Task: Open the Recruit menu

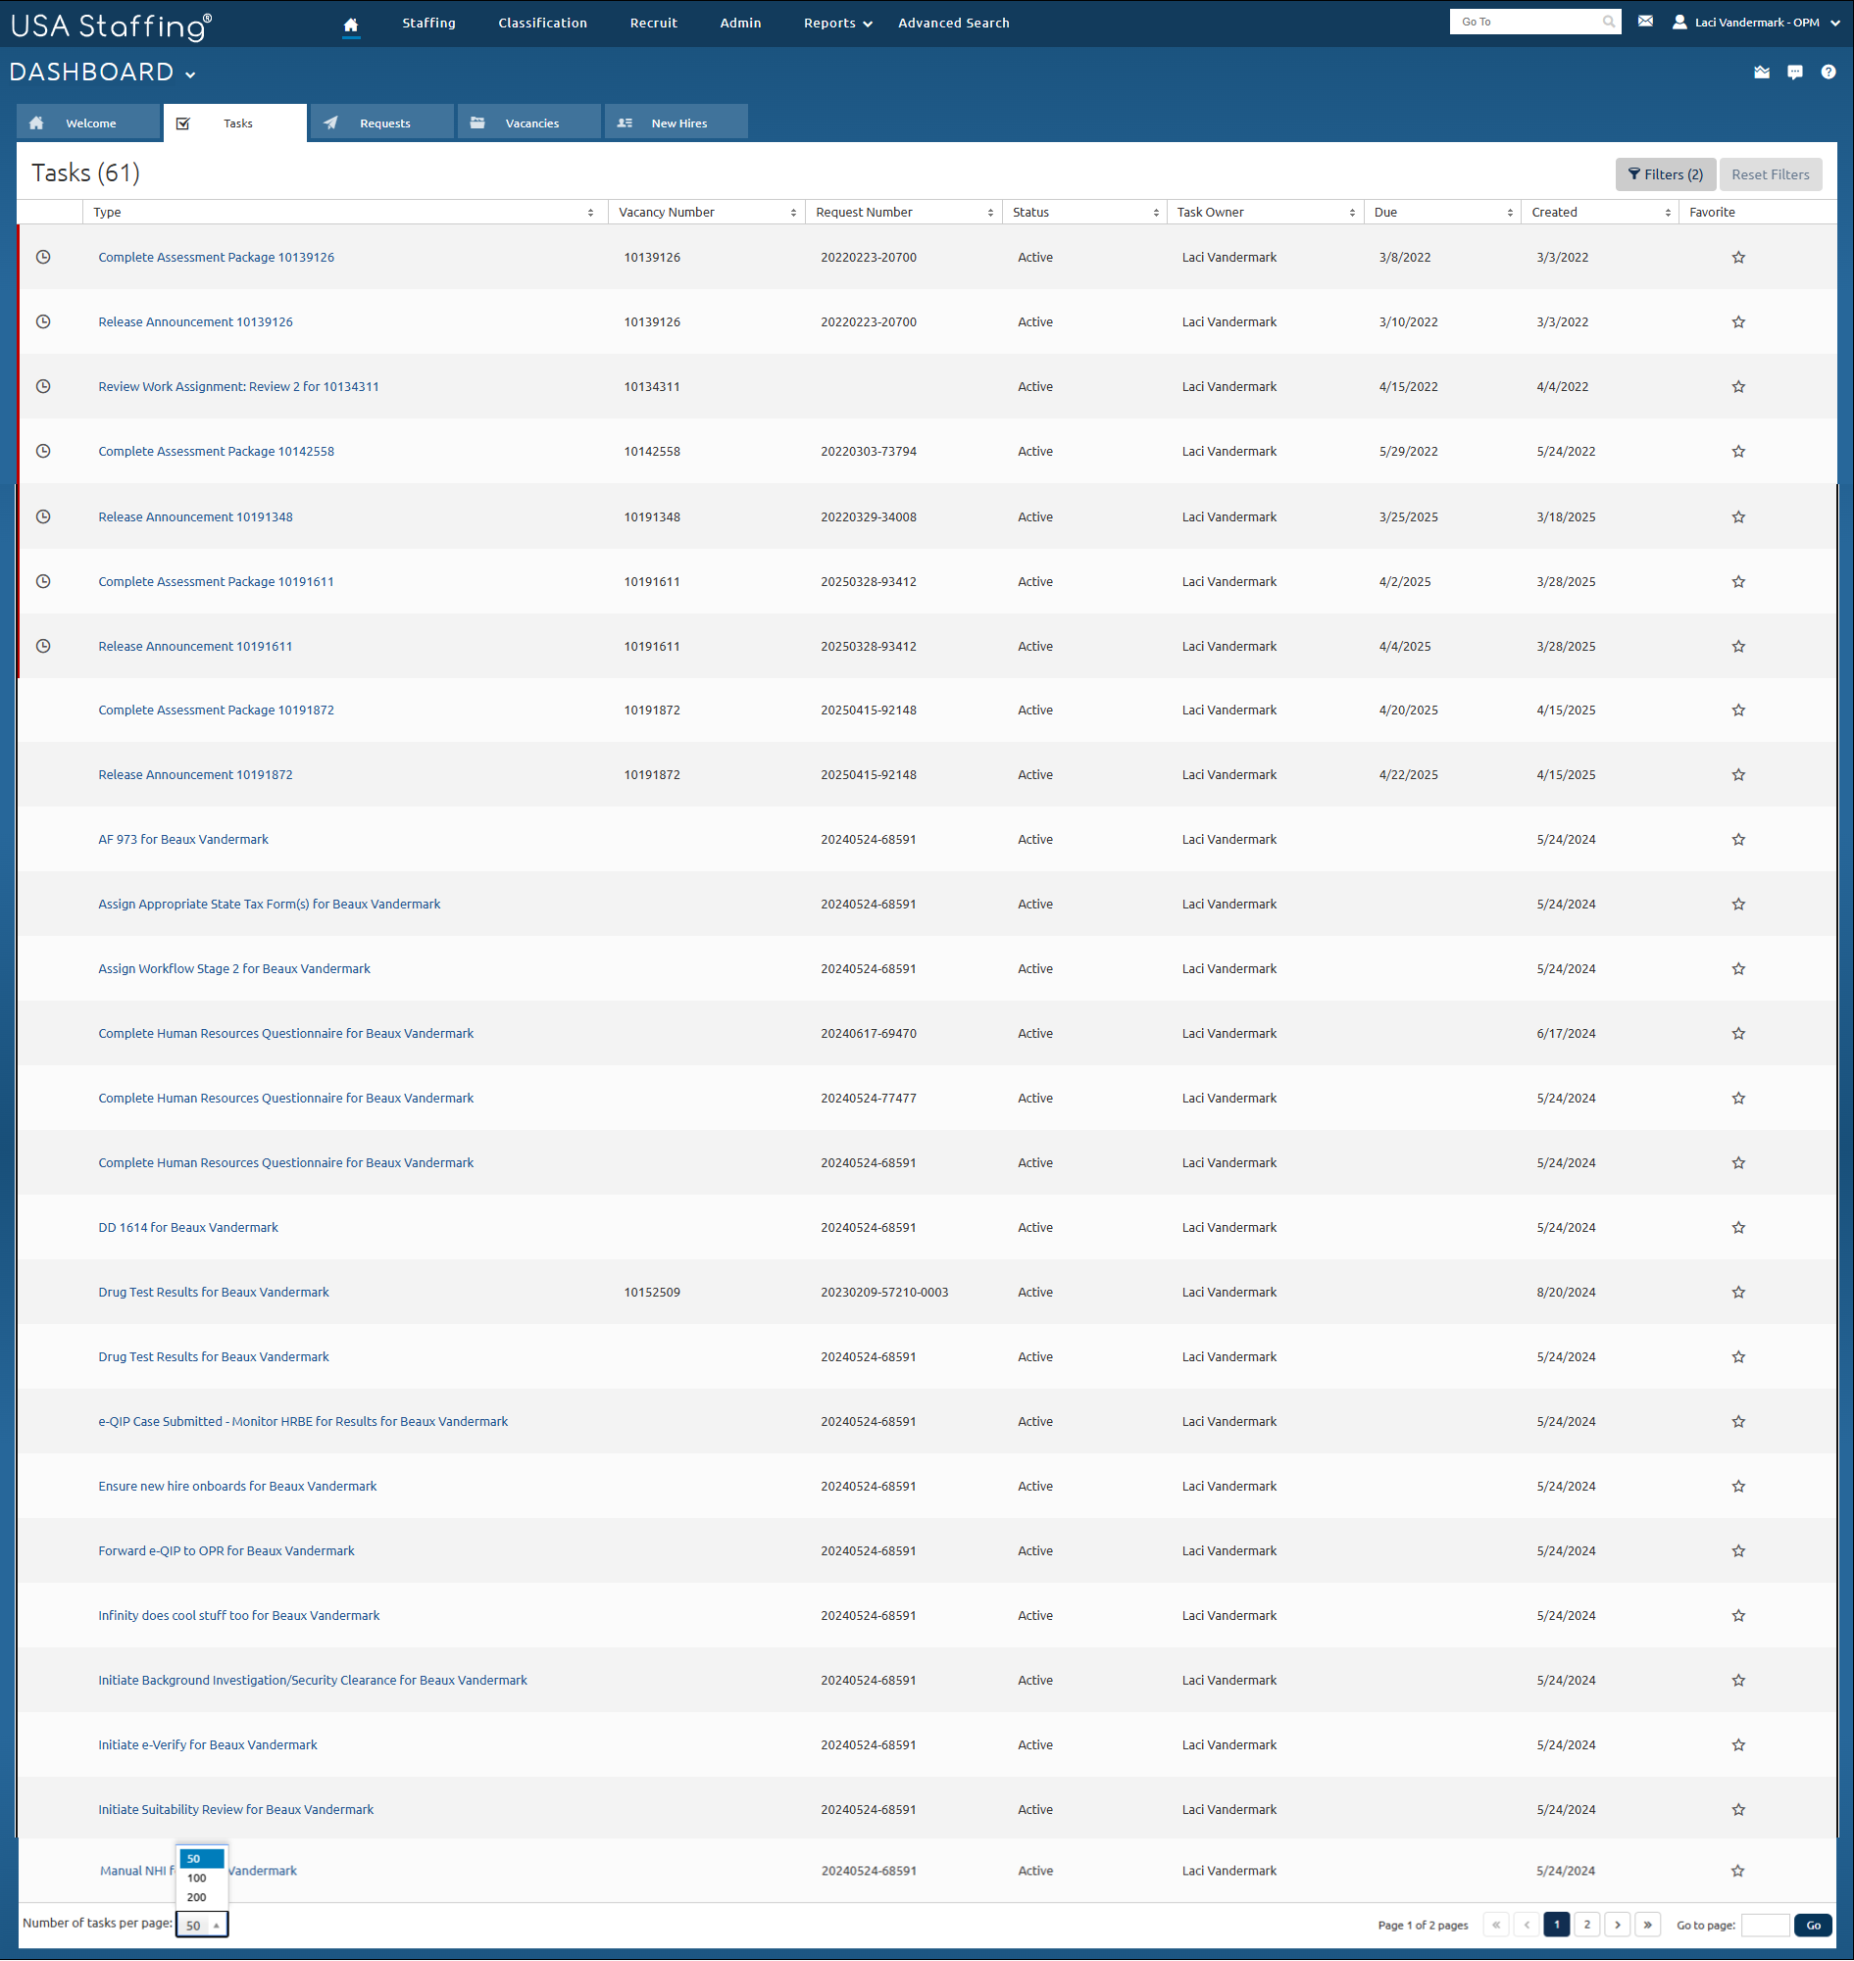Action: coord(654,23)
